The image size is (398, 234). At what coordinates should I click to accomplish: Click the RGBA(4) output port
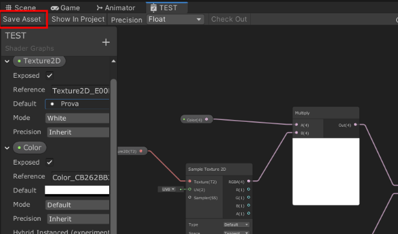click(248, 181)
